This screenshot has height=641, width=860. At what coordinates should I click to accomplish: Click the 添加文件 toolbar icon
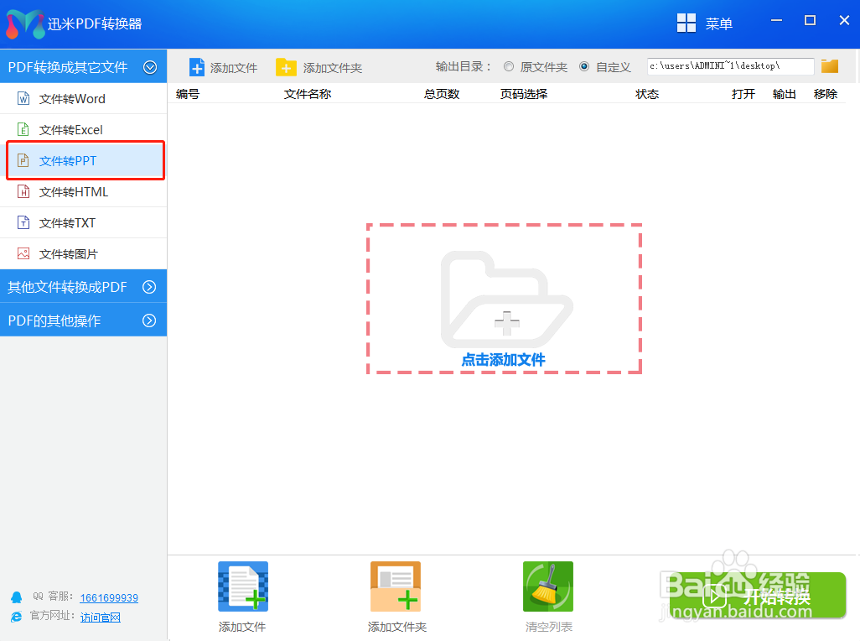[197, 66]
